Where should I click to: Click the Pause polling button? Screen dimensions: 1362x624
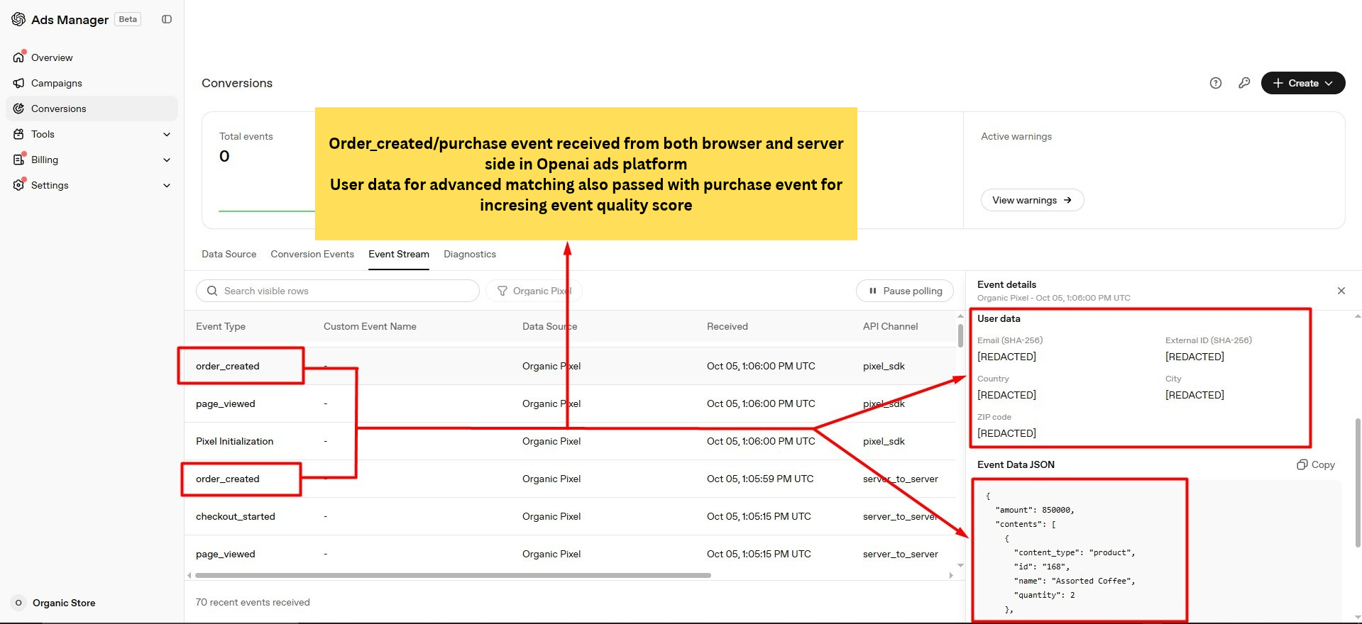(905, 291)
